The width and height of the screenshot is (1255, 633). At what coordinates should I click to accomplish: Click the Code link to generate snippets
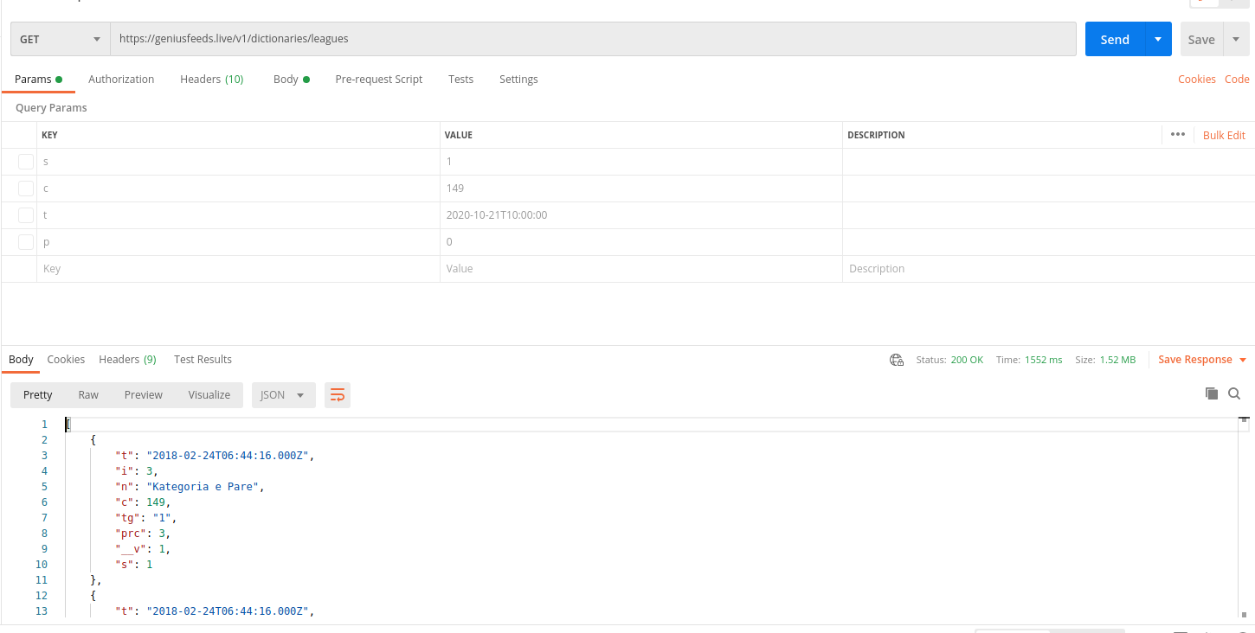click(x=1237, y=79)
